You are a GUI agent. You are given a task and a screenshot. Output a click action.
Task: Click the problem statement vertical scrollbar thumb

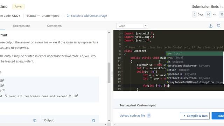pyautogui.click(x=109, y=72)
